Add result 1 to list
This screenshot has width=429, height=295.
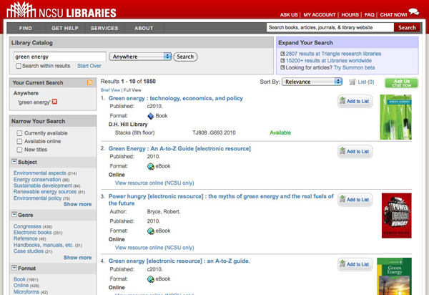(355, 102)
